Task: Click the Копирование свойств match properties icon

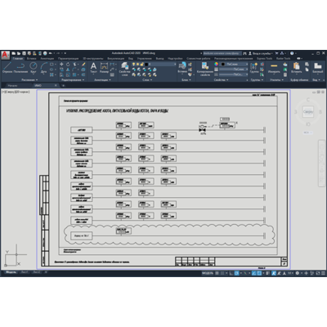Action: [204, 69]
